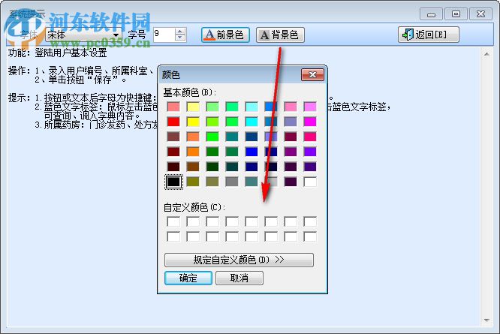Screen dimensions: 500x334
Task: Select the white swatch in basic colors
Action: [x=310, y=182]
